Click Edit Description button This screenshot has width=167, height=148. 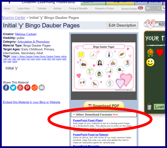pos(122,25)
